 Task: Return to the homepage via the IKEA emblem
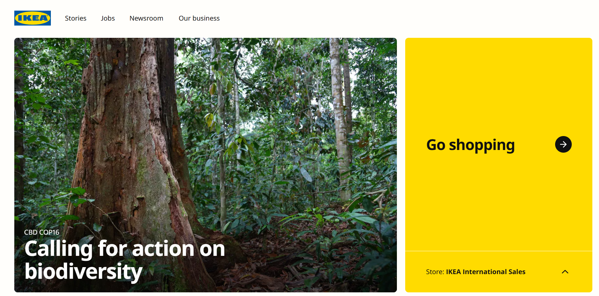click(x=32, y=18)
